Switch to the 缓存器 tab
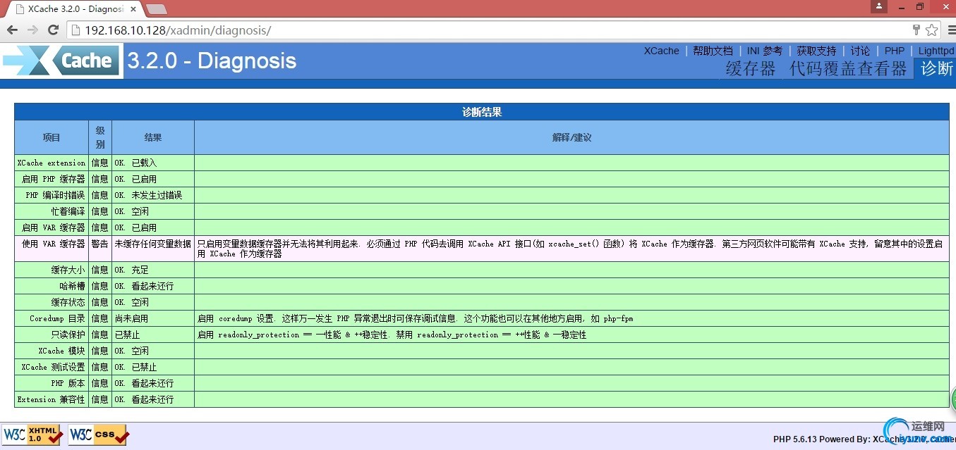Screen dimensions: 956x450 751,68
